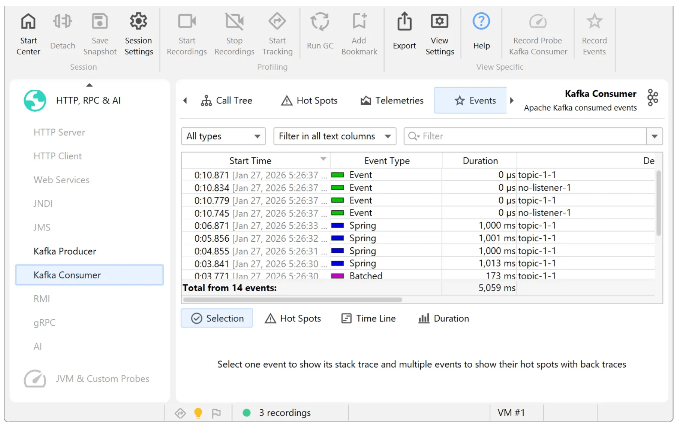Open Filter in all text columns dropdown
This screenshot has height=429, width=678.
pos(335,136)
